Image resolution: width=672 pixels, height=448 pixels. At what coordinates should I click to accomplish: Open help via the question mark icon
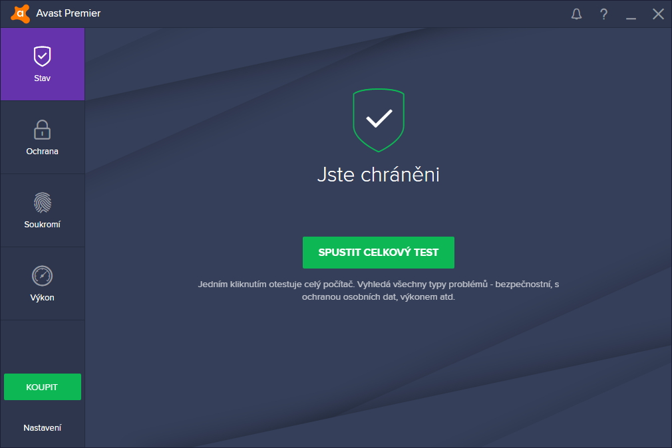[x=603, y=14]
